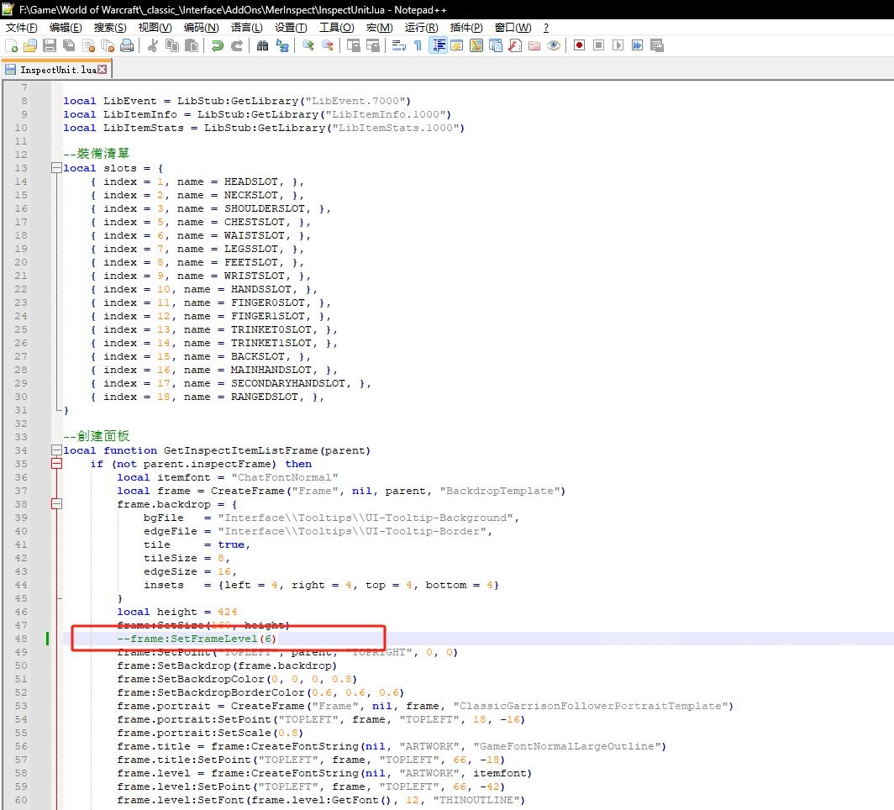Click the Print icon in toolbar
The height and width of the screenshot is (810, 894).
tap(127, 45)
